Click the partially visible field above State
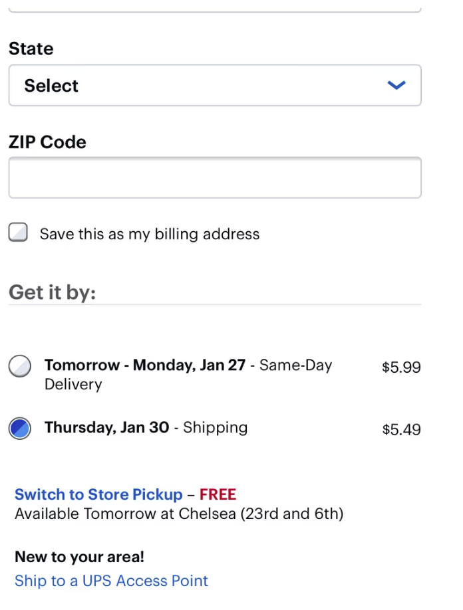The height and width of the screenshot is (610, 463). click(214, 7)
